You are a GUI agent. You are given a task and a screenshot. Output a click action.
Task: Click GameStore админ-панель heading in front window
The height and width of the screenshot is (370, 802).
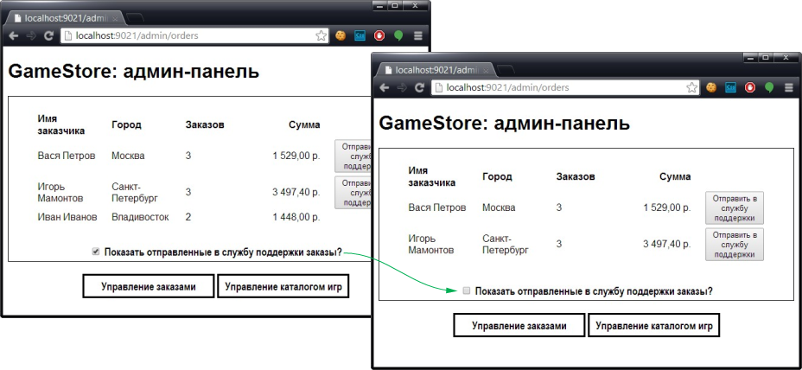click(504, 123)
